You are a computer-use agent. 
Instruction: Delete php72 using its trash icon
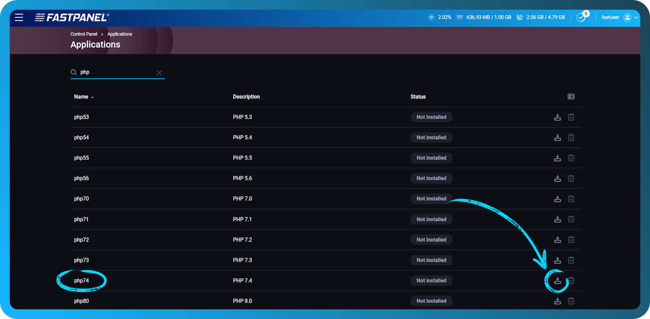571,240
